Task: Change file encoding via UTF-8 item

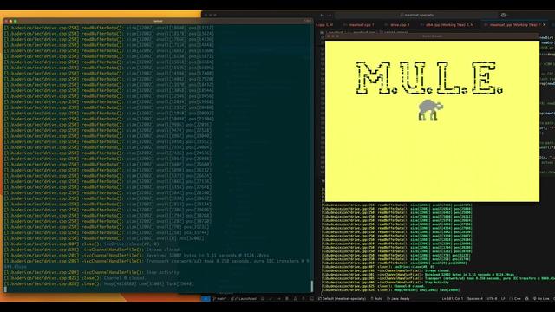Action: (x=493, y=299)
